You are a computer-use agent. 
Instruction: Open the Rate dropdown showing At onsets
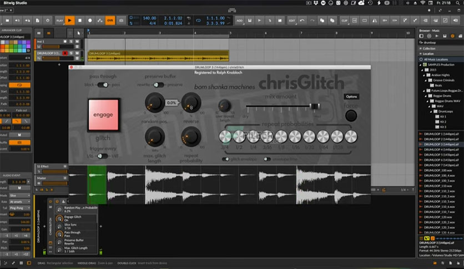click(x=19, y=202)
